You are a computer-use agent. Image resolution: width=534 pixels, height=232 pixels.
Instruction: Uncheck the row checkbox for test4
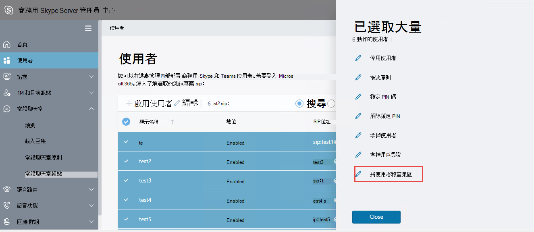point(126,200)
